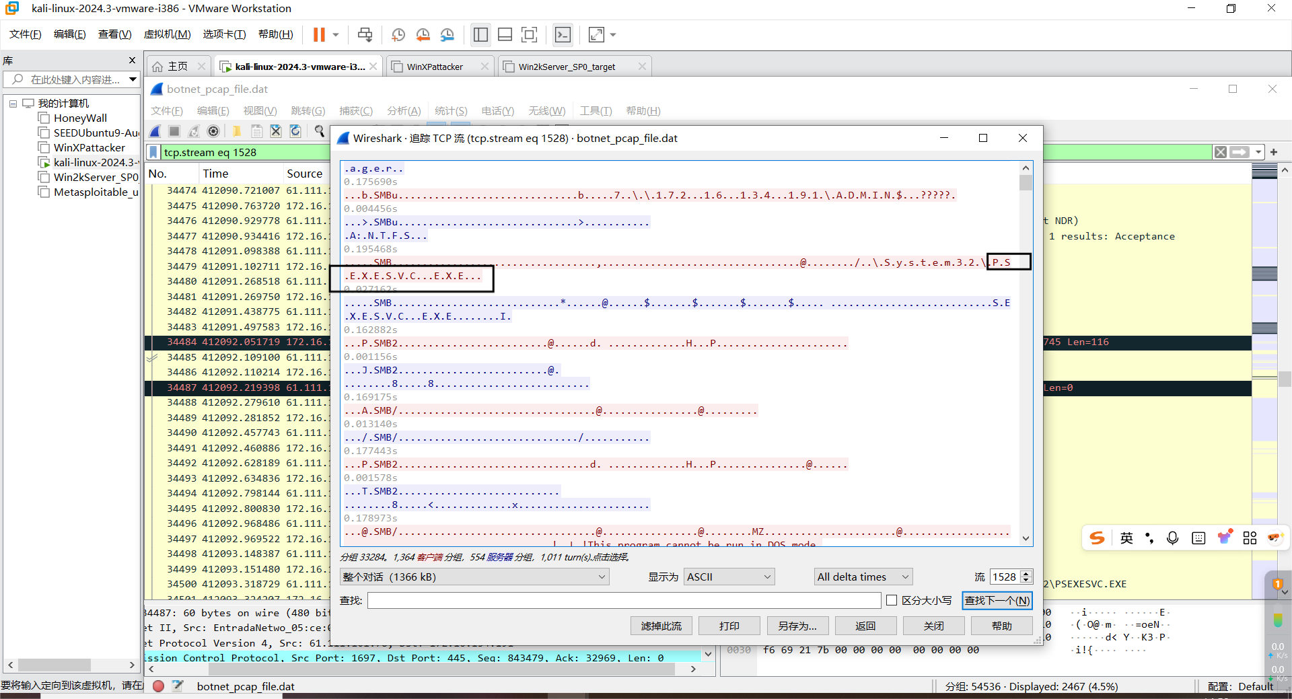Click the 另存为... save as button

coord(797,626)
